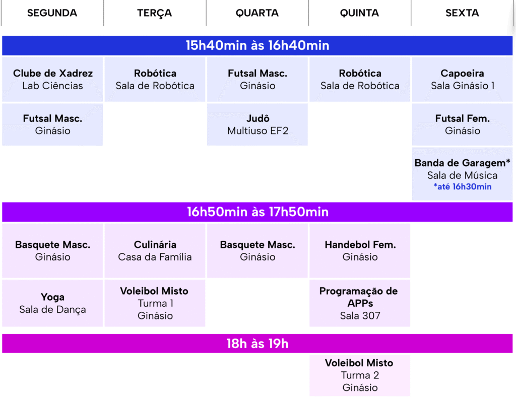Select the SEGUNDA day column header
Screen dimensions: 516x398
pos(52,13)
